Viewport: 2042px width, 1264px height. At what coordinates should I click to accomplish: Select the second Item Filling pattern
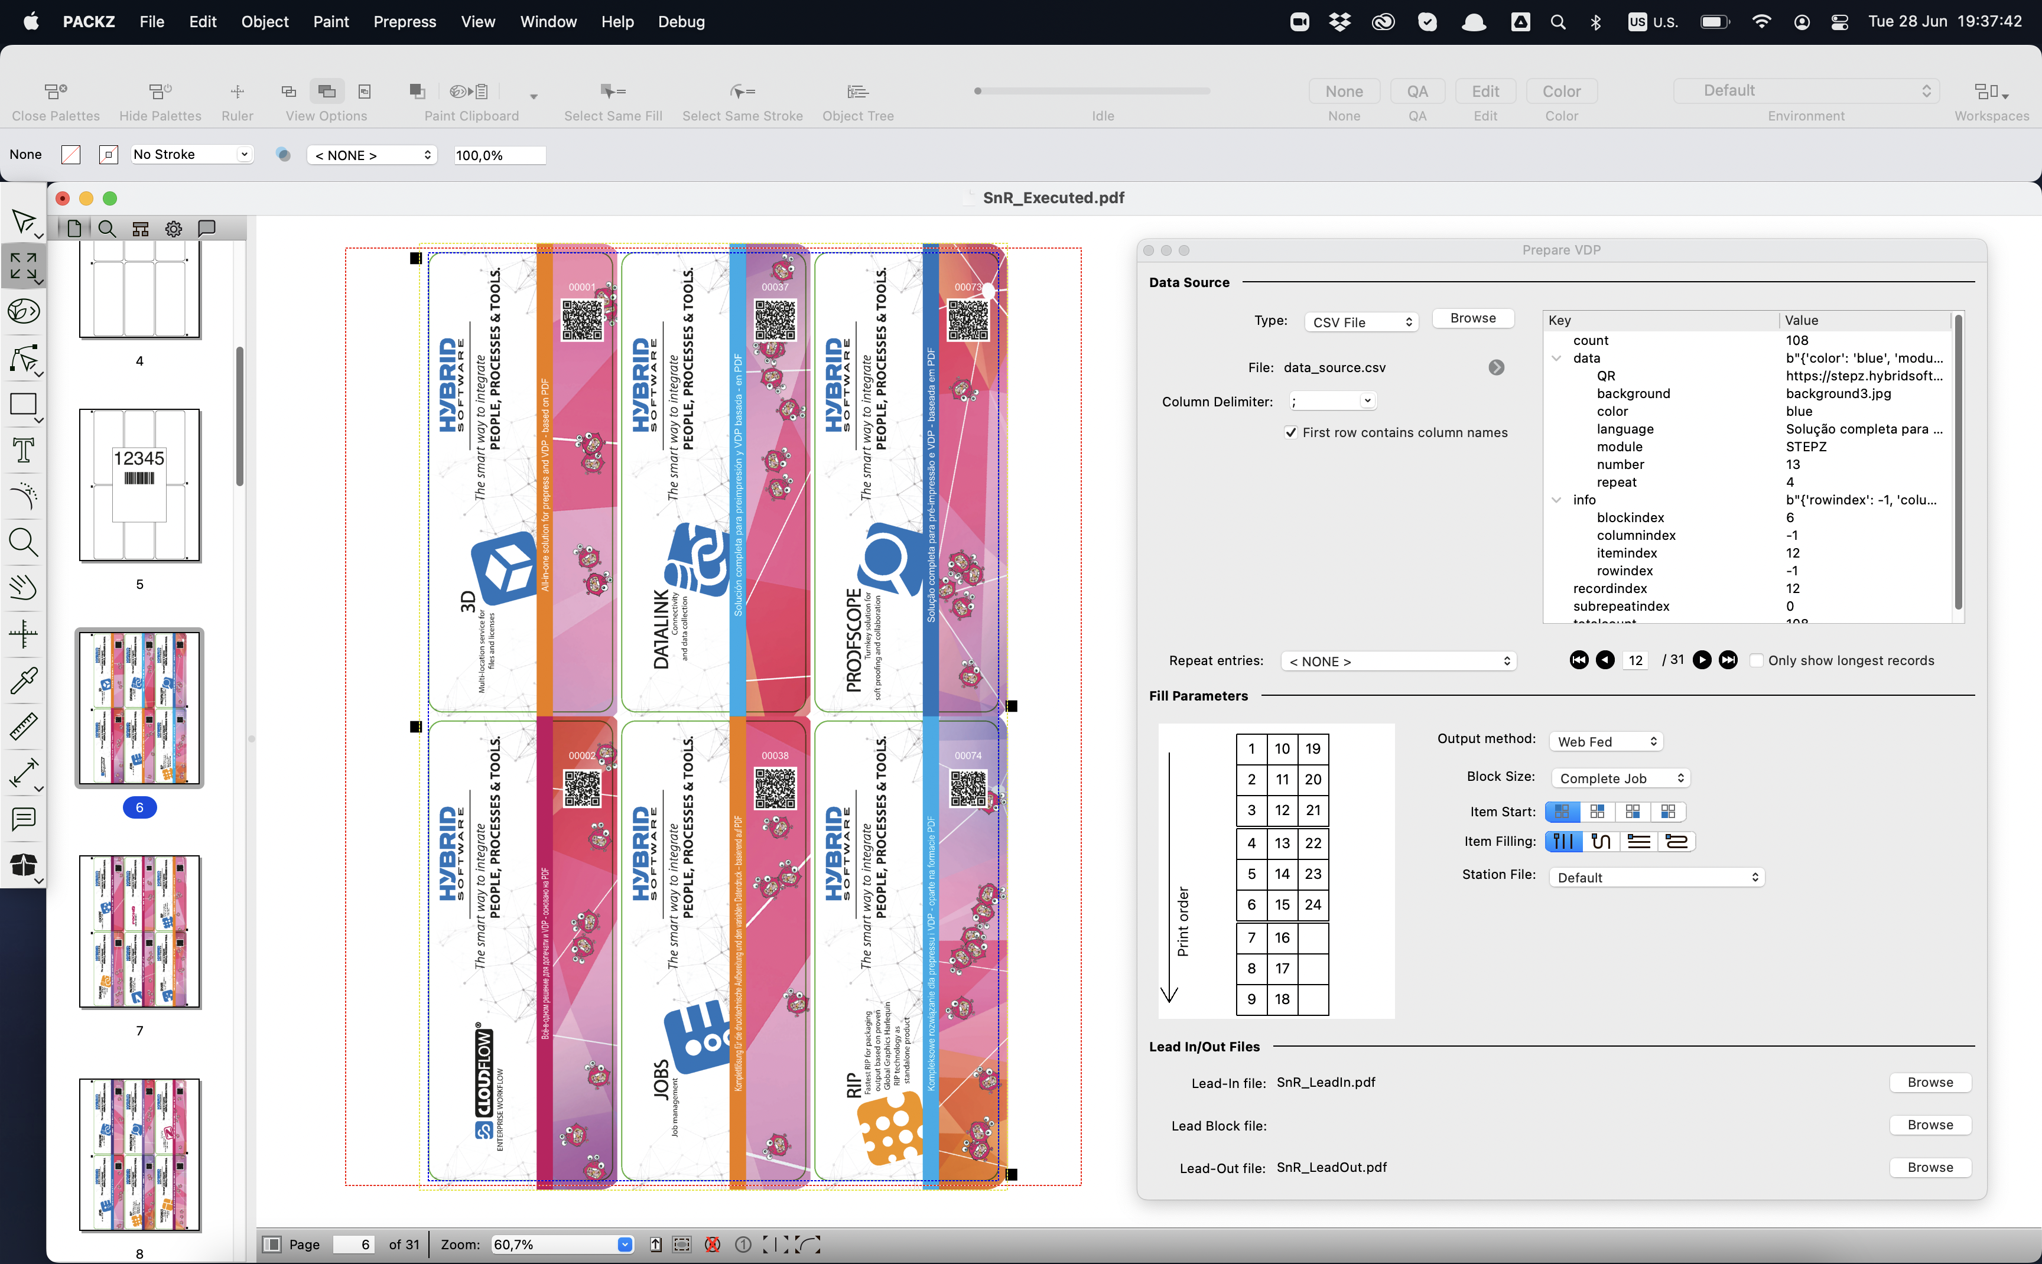[x=1601, y=841]
